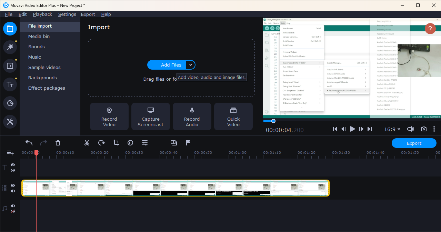This screenshot has width=441, height=232.
Task: Split clip with scissors icon
Action: point(87,143)
